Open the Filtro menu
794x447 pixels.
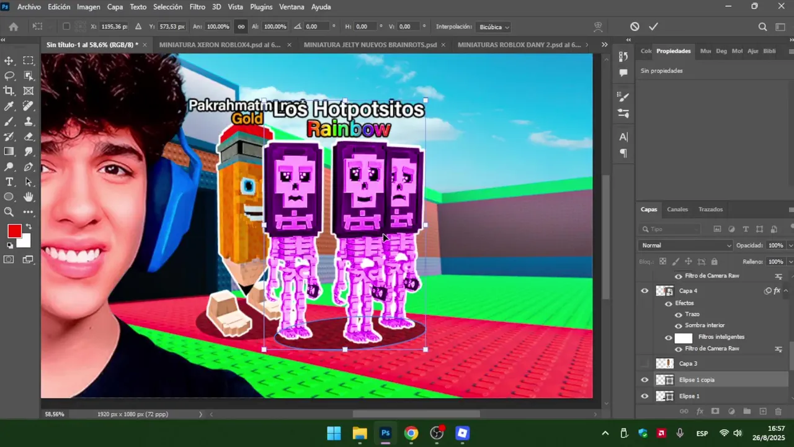click(x=197, y=7)
